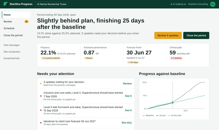Click the Actual legend entry
Viewport: 219px width, 130px height.
(161, 115)
